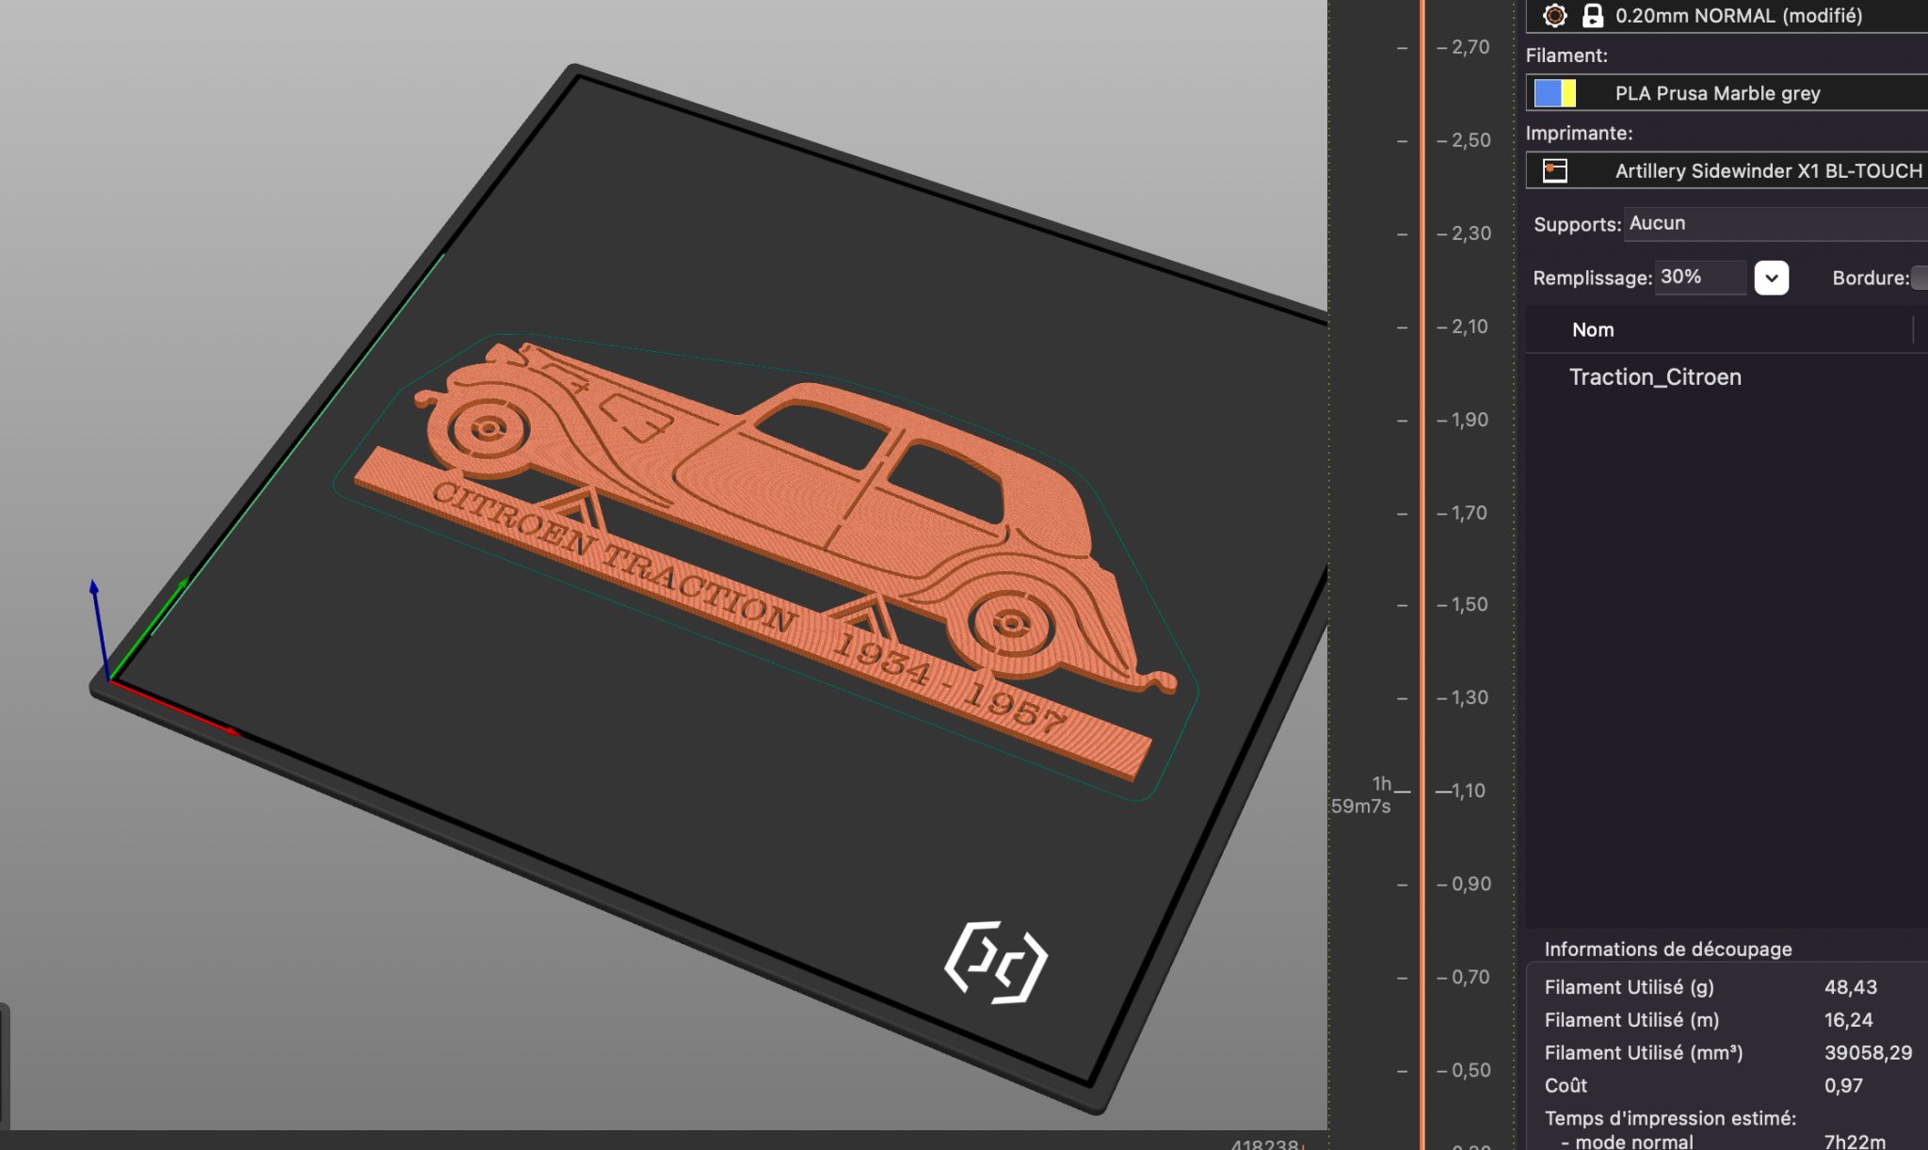
Task: Click the printer icon beside Artillery Sidewinder
Action: coord(1555,170)
